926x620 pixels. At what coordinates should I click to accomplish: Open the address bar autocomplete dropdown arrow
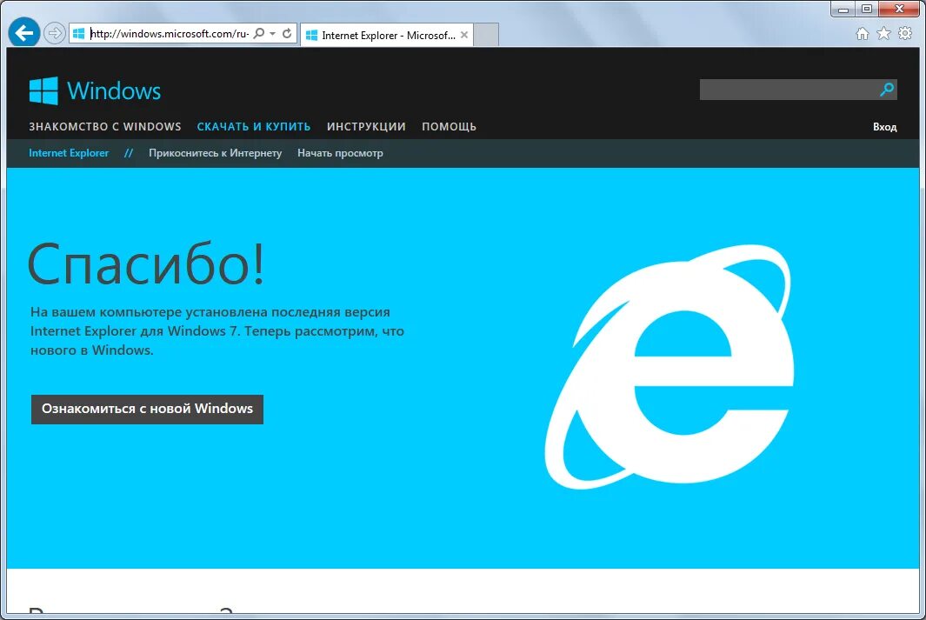coord(273,34)
